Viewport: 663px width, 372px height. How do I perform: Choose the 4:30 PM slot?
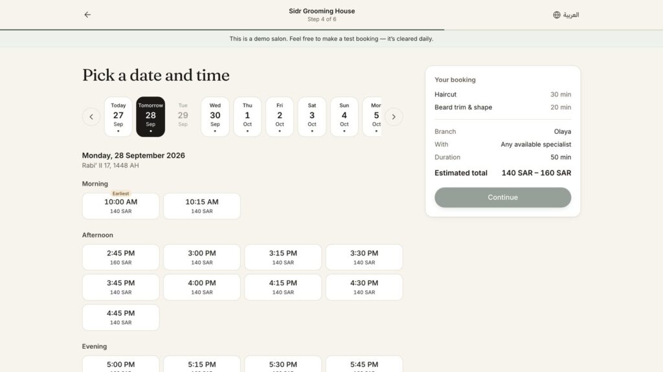(365, 287)
